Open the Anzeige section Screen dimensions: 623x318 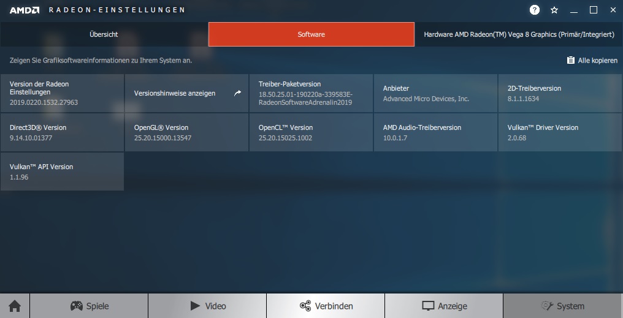click(x=444, y=306)
